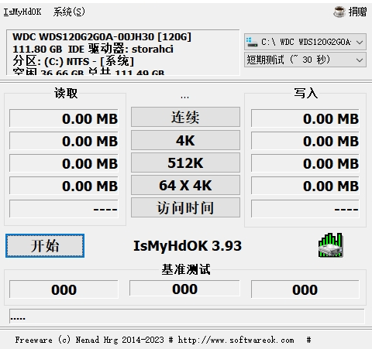Click the 读取 4K read value field
Image resolution: width=372 pixels, height=349 pixels.
[x=64, y=141]
